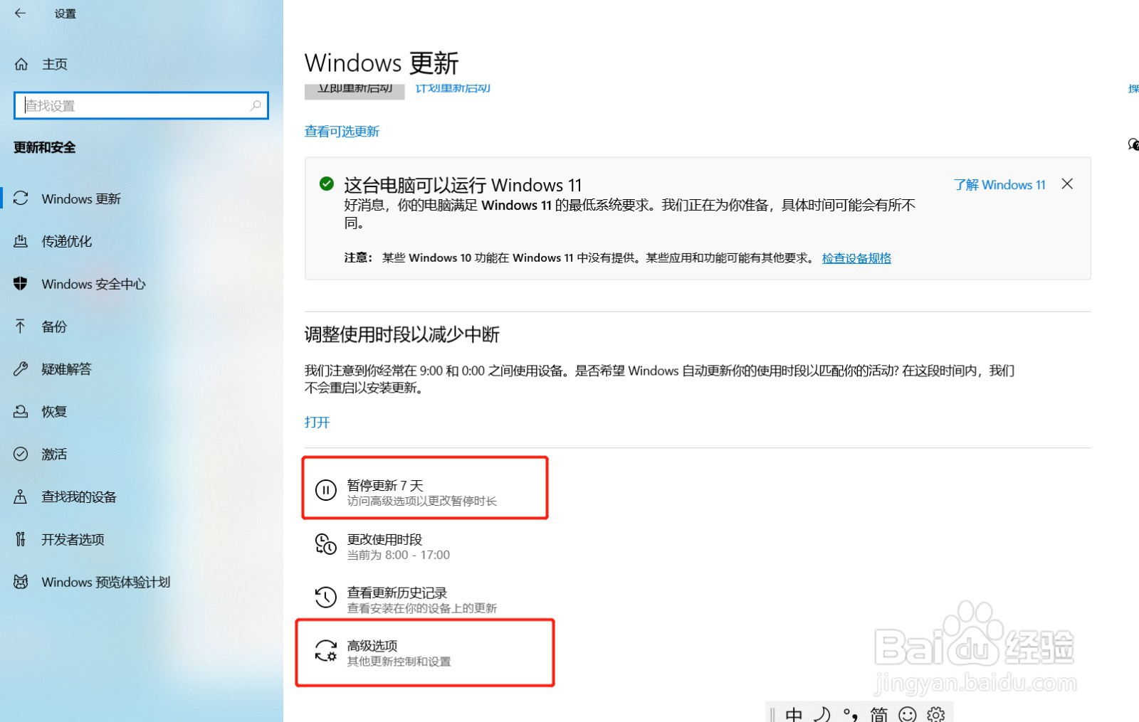
Task: Open 传递优化 via its icon
Action: 21,241
